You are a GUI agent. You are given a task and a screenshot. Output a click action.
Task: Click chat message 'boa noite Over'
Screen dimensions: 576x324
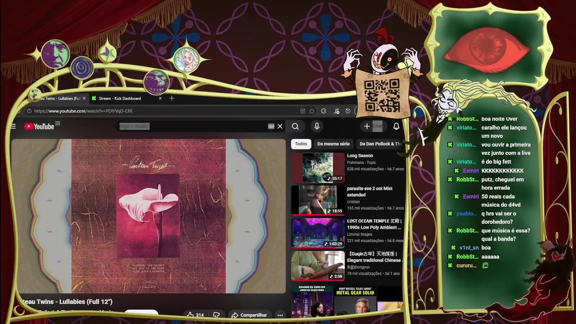pyautogui.click(x=499, y=119)
